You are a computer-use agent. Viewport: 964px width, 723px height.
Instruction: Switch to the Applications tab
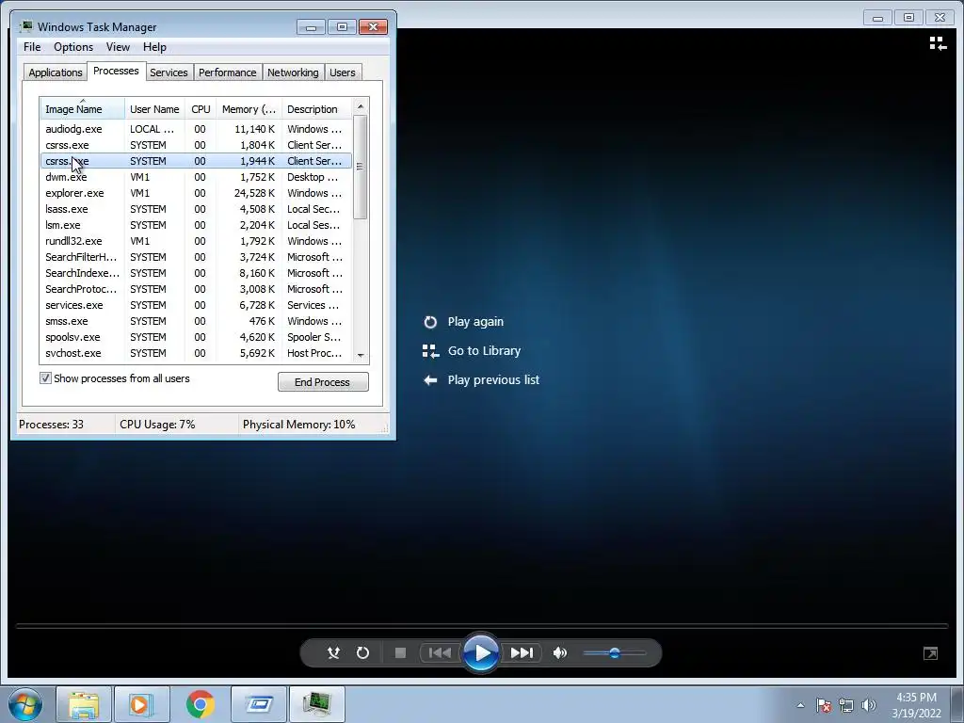[x=56, y=72]
